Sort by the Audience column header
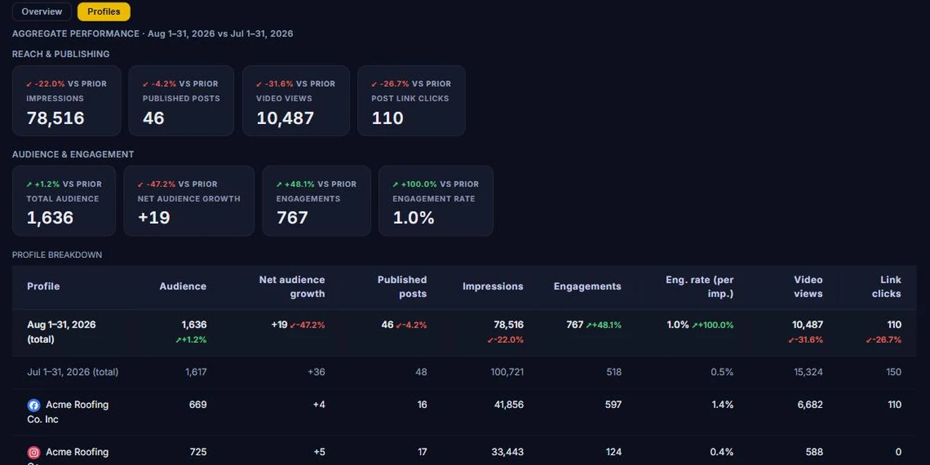 tap(182, 287)
